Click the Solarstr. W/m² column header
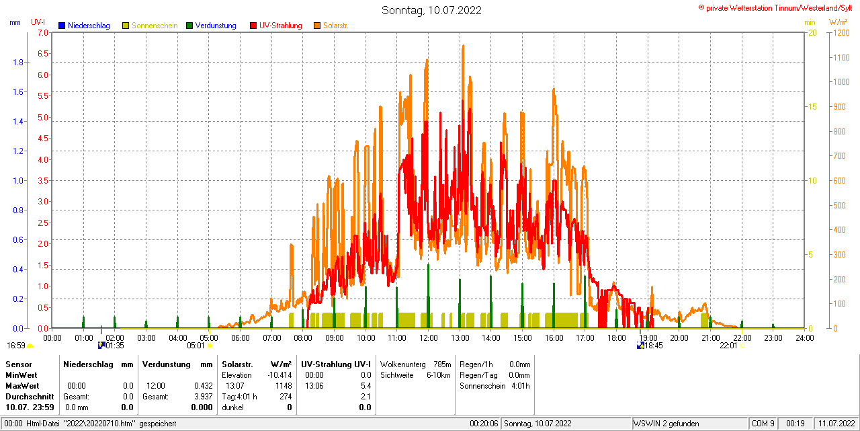The height and width of the screenshot is (431, 860). point(257,364)
